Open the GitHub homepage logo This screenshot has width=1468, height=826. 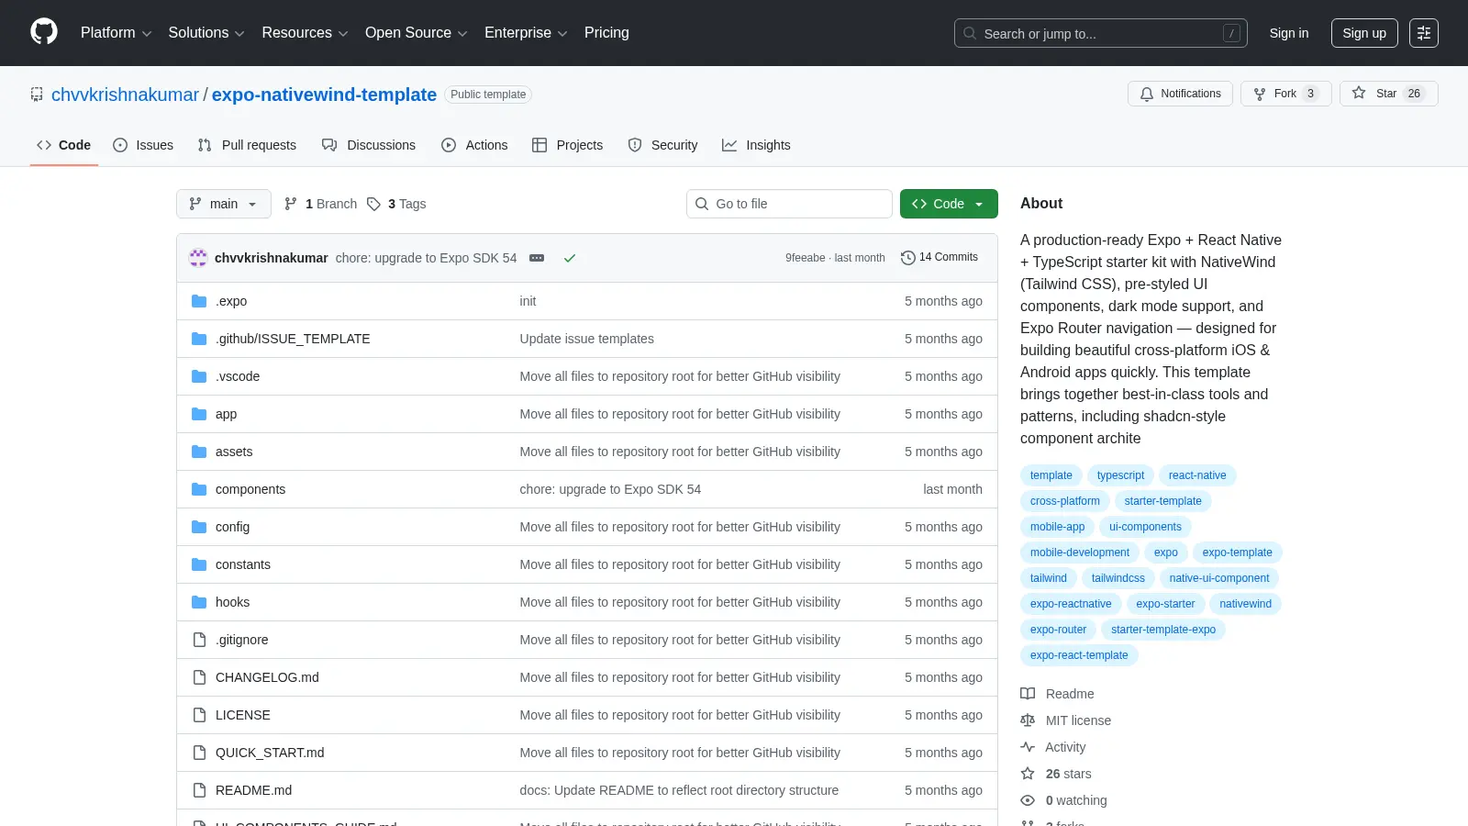pos(44,32)
